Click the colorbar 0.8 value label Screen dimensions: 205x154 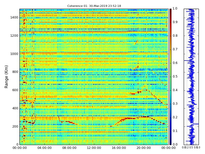(x=175, y=36)
